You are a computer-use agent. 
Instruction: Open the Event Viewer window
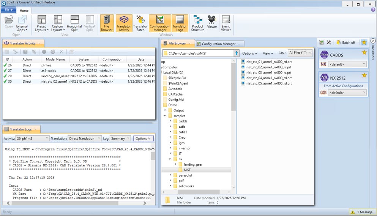pyautogui.click(x=226, y=23)
